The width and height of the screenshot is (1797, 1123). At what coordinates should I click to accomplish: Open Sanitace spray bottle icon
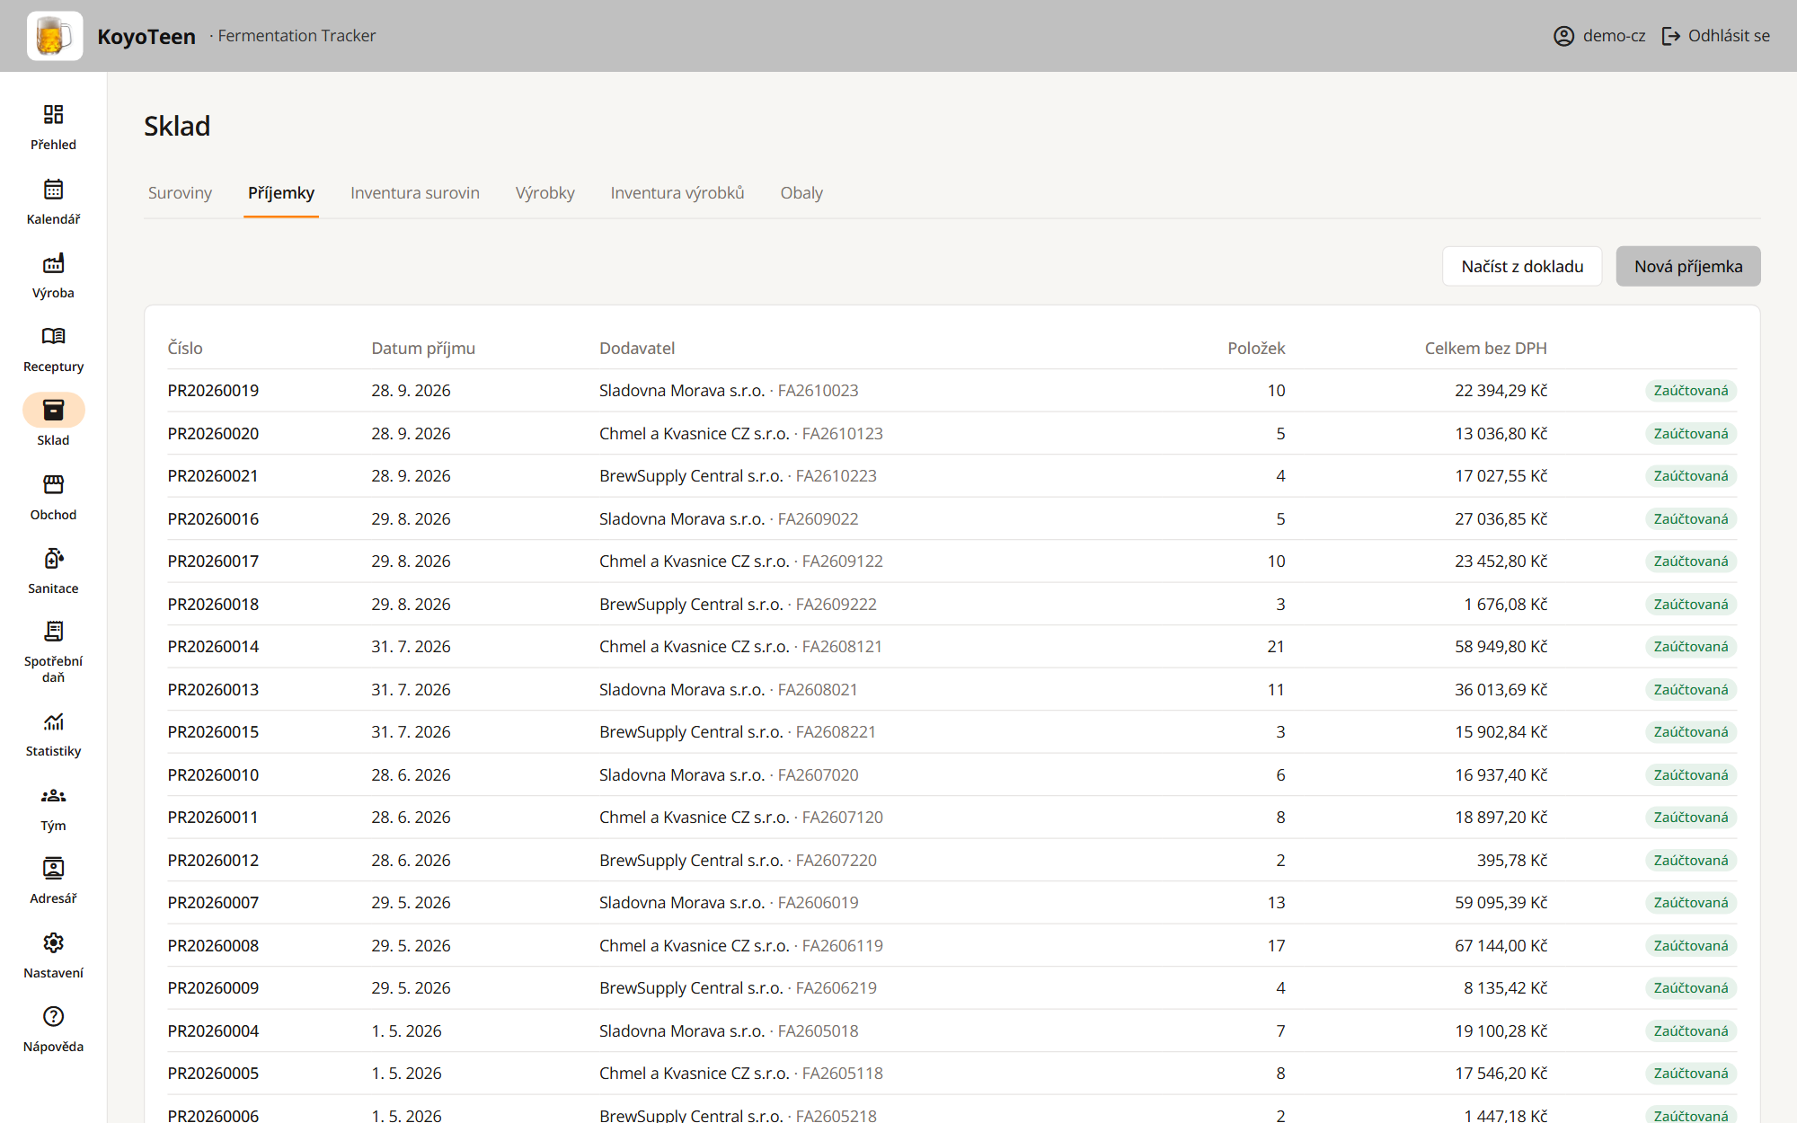(x=53, y=558)
